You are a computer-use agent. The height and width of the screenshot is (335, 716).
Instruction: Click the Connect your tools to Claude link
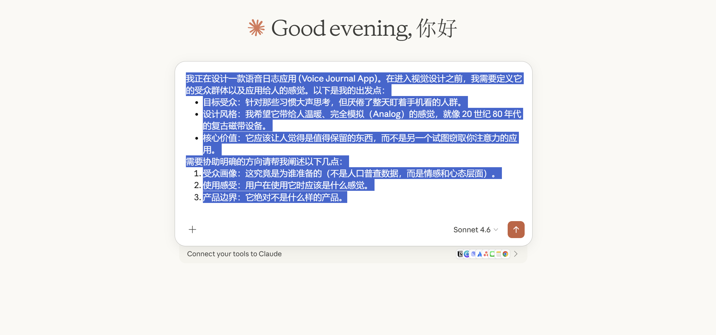[x=234, y=254]
